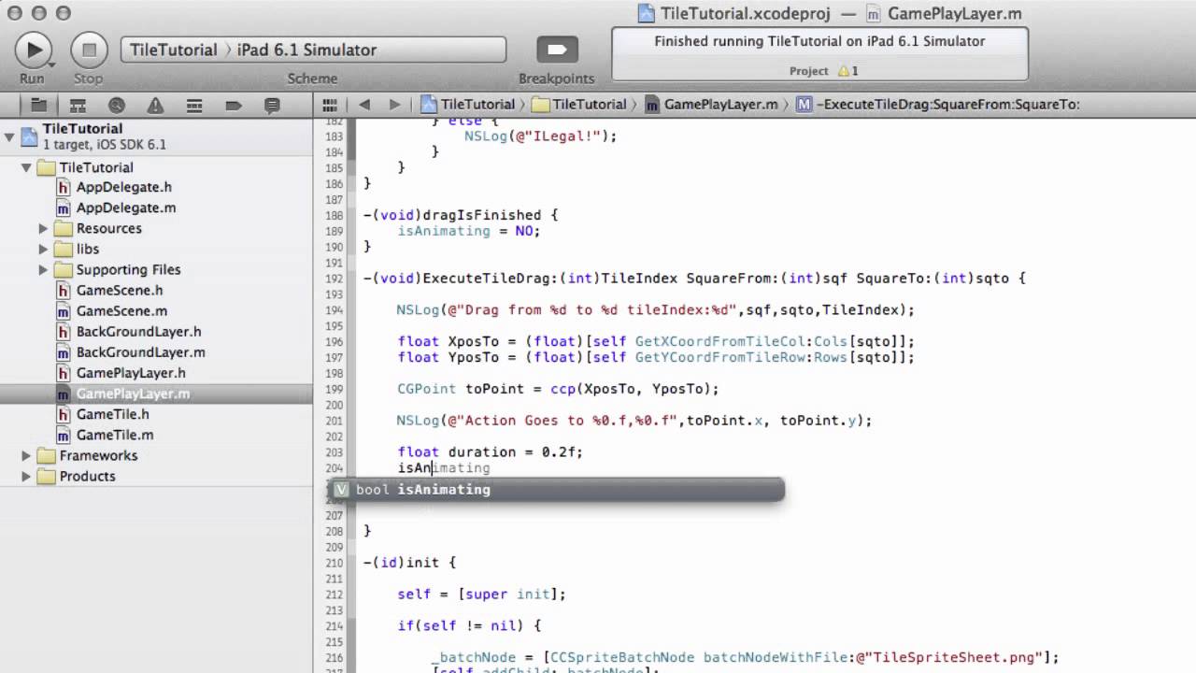
Task: Collapse the TileTutorial project root
Action: pyautogui.click(x=9, y=137)
